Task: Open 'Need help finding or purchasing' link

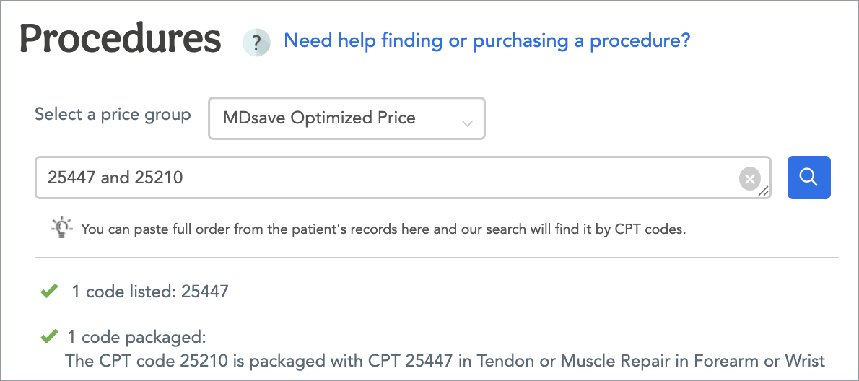Action: (x=487, y=40)
